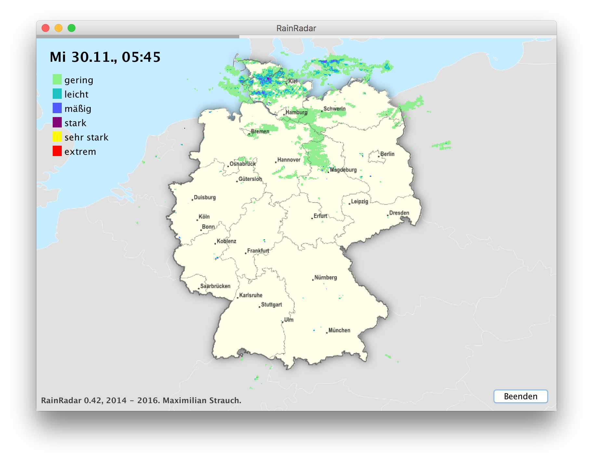This screenshot has height=463, width=593.
Task: Click Hannover city label
Action: pyautogui.click(x=289, y=160)
